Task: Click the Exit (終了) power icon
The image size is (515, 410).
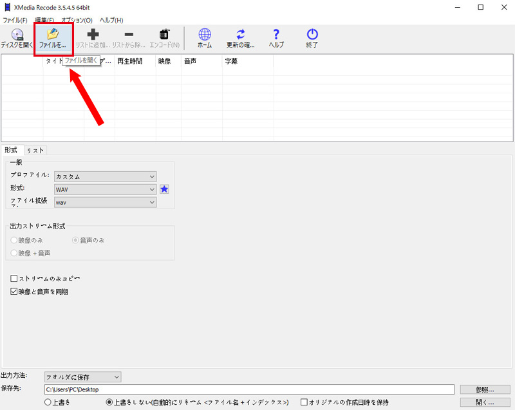Action: coord(312,34)
